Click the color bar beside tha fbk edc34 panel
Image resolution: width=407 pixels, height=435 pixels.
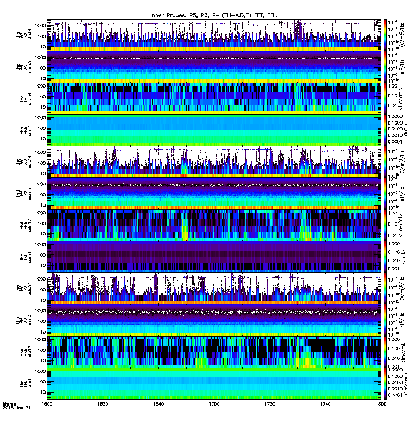[385, 98]
